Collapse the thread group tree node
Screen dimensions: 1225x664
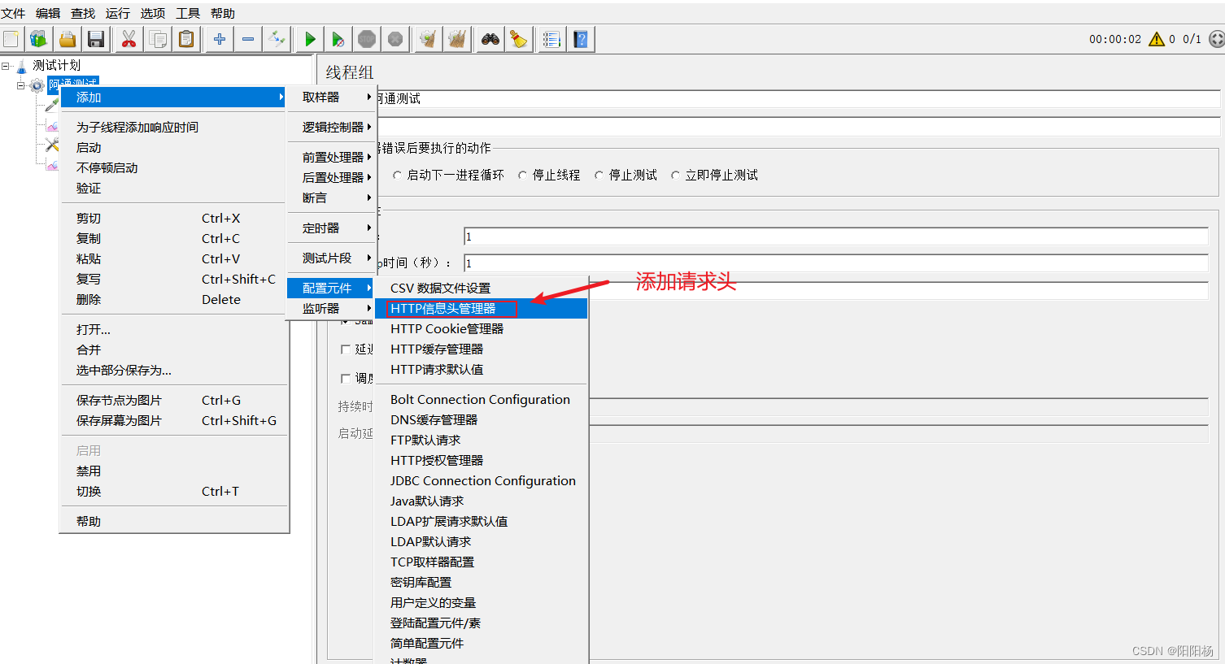click(21, 85)
